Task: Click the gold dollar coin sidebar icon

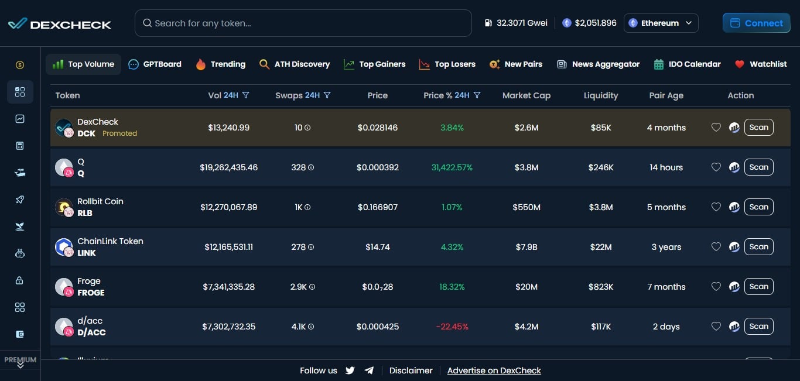Action: pyautogui.click(x=20, y=65)
